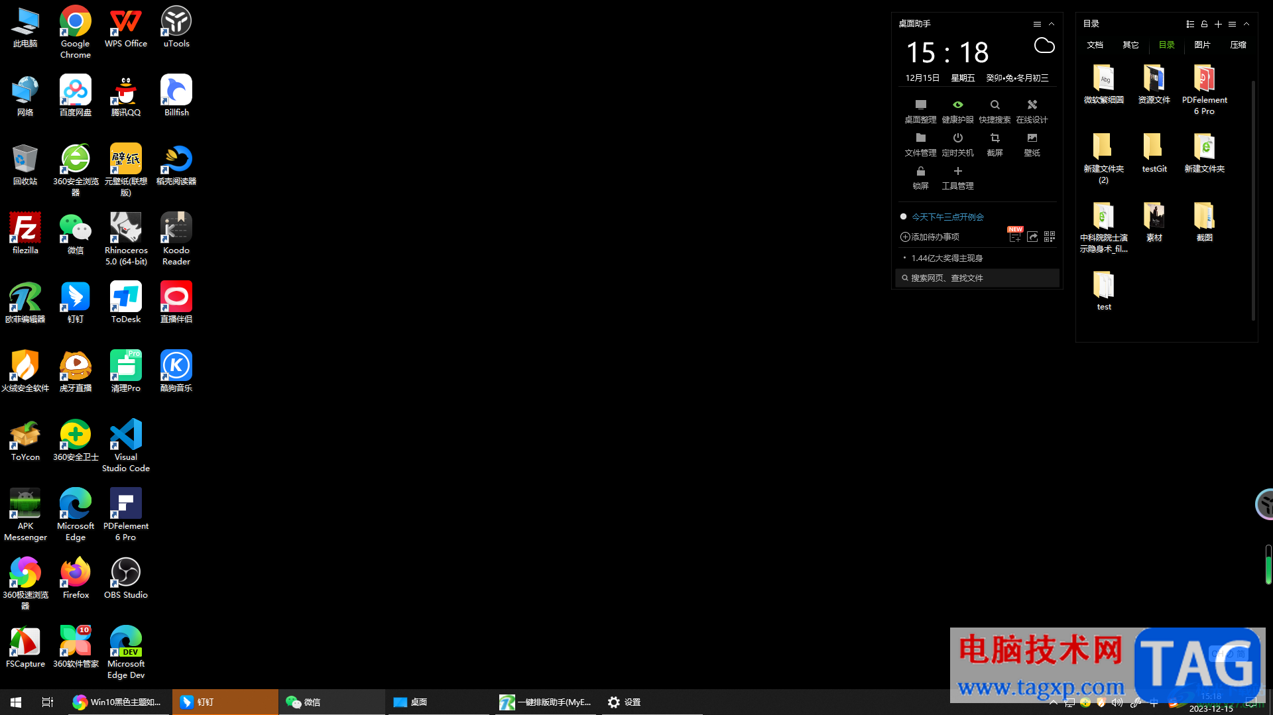Open 快捷搜索 quick search tool
This screenshot has height=715, width=1273.
995,111
